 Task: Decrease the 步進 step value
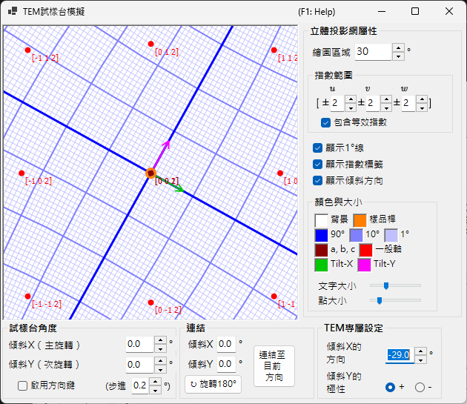[155, 390]
